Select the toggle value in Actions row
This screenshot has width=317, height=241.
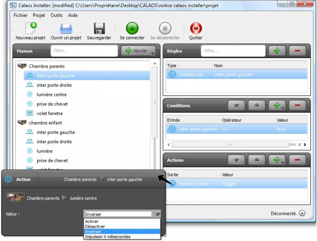click(x=229, y=184)
